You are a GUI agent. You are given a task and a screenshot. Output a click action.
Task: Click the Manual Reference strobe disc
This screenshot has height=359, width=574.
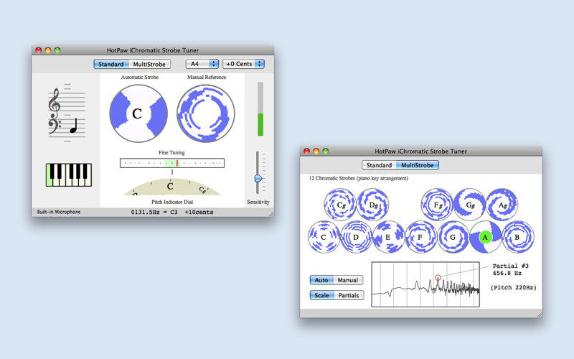point(206,113)
